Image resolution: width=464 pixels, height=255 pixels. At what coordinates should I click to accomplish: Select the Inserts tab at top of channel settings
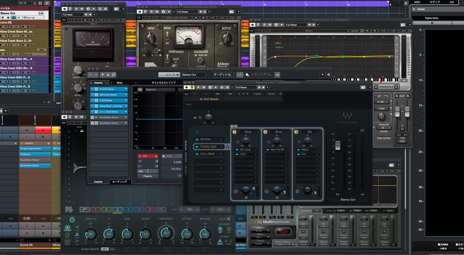(x=98, y=83)
